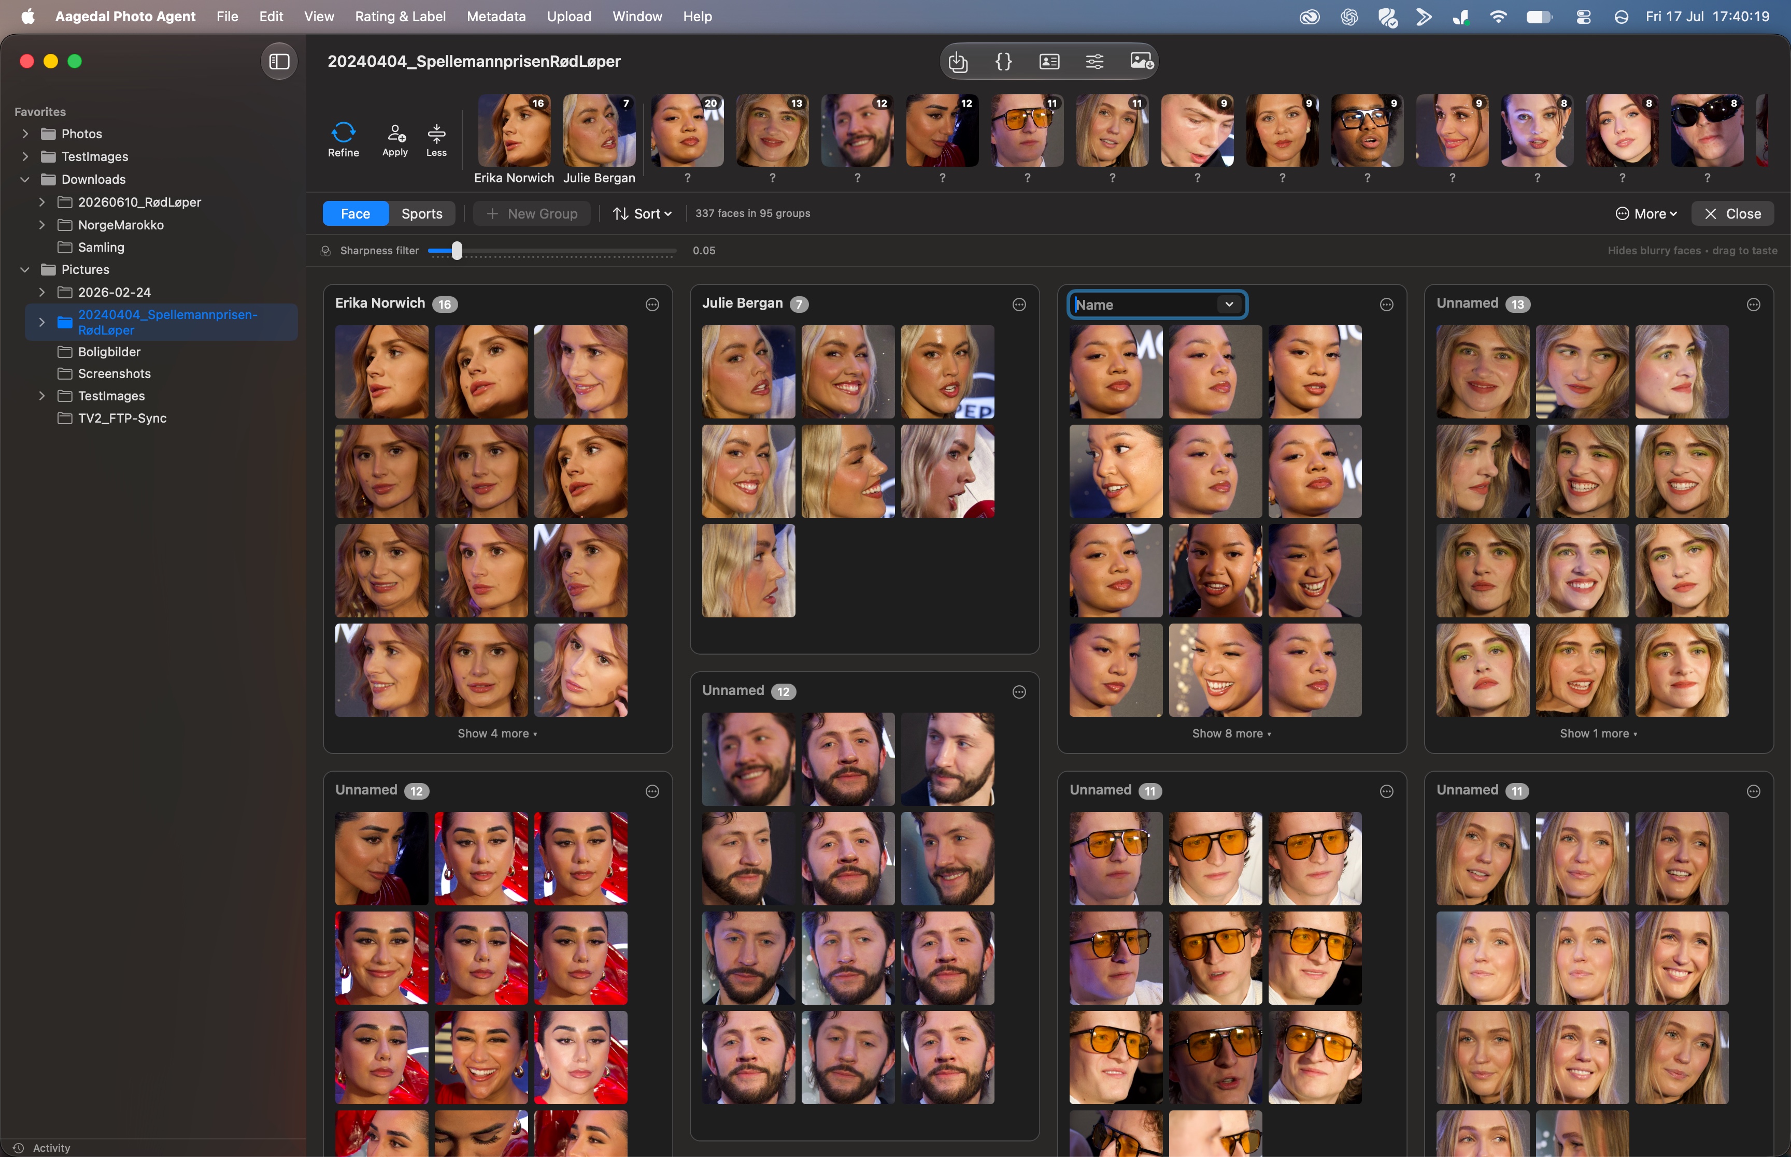Open the Wi-Fi menu bar icon
1791x1157 pixels.
coord(1498,17)
